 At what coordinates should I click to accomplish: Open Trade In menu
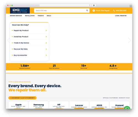pyautogui.click(x=41, y=16)
